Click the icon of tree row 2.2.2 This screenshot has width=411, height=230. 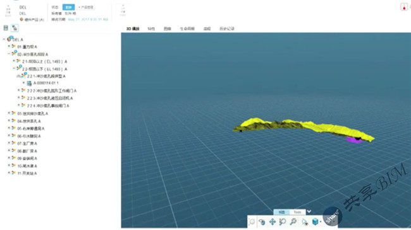23,90
